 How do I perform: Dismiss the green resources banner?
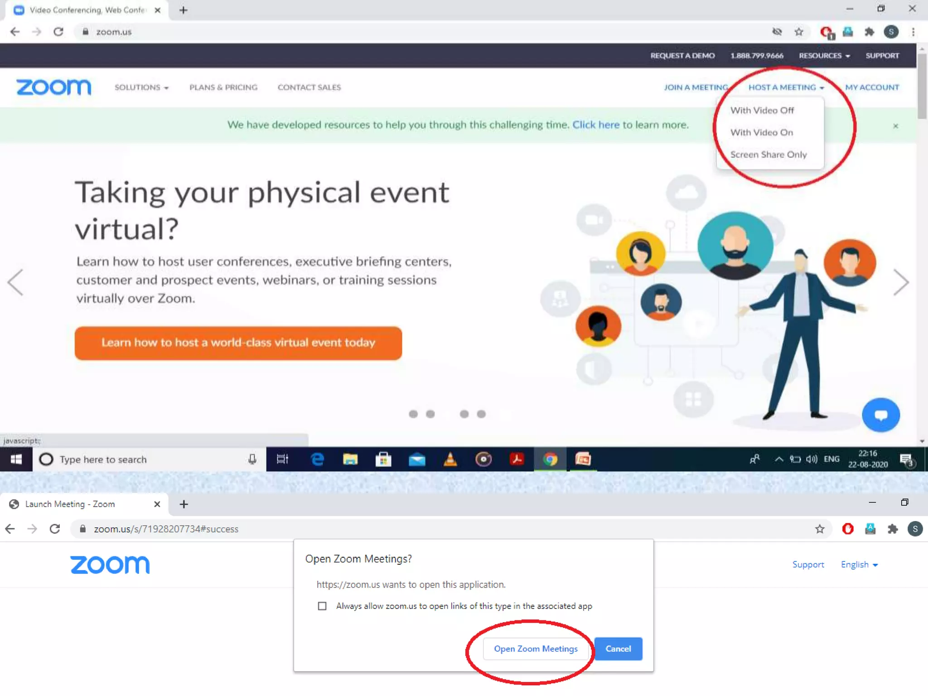(895, 126)
